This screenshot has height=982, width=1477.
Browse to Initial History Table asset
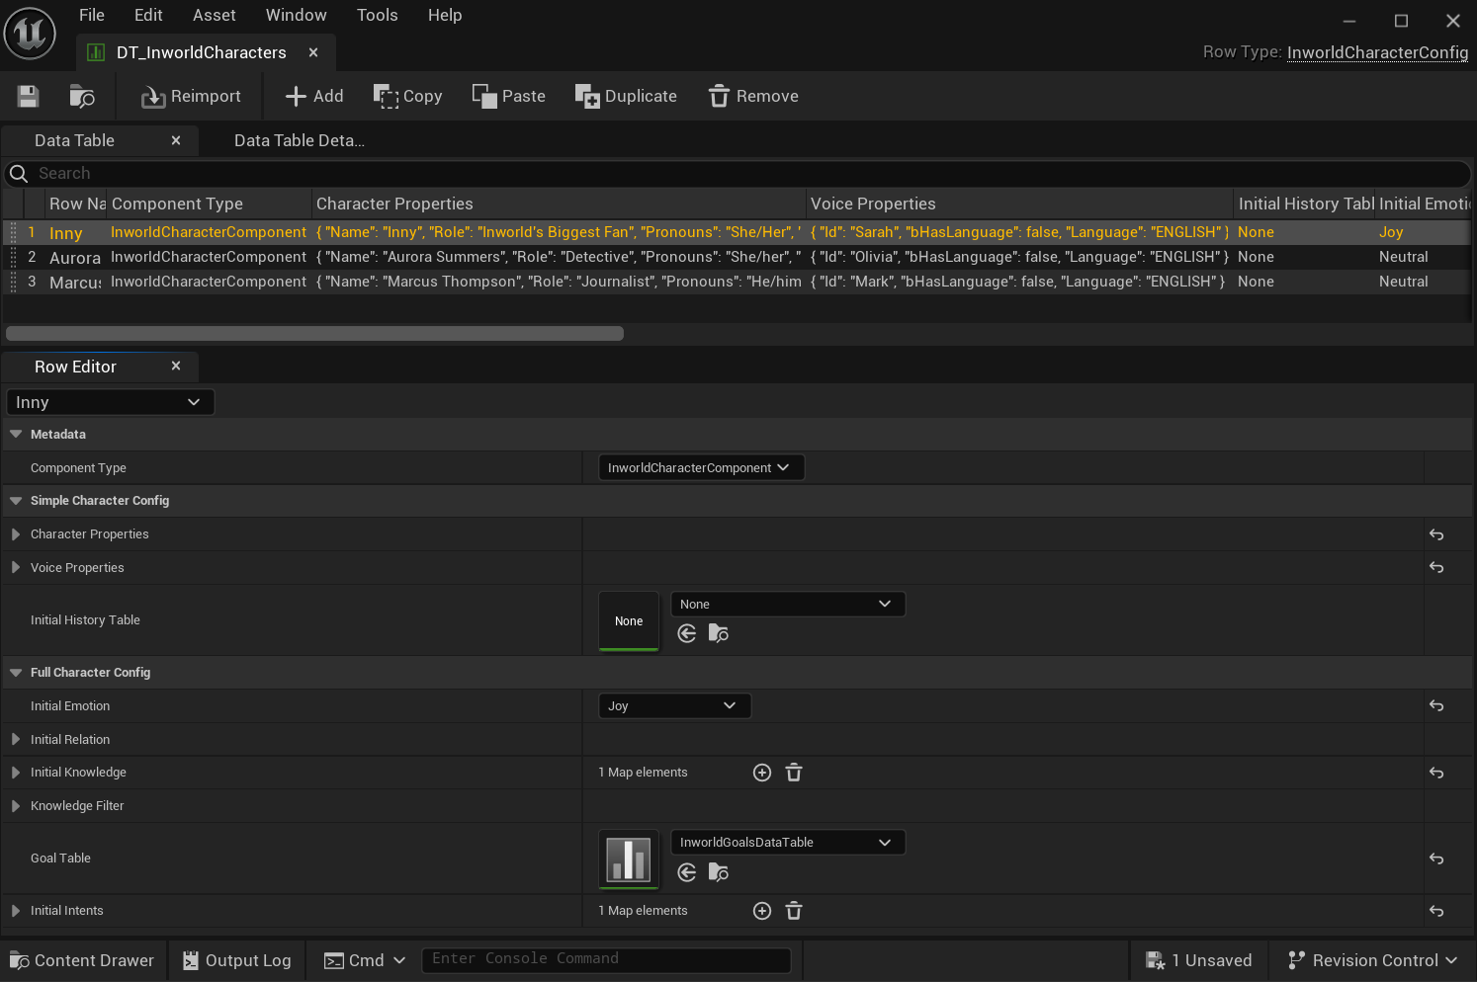tap(719, 633)
